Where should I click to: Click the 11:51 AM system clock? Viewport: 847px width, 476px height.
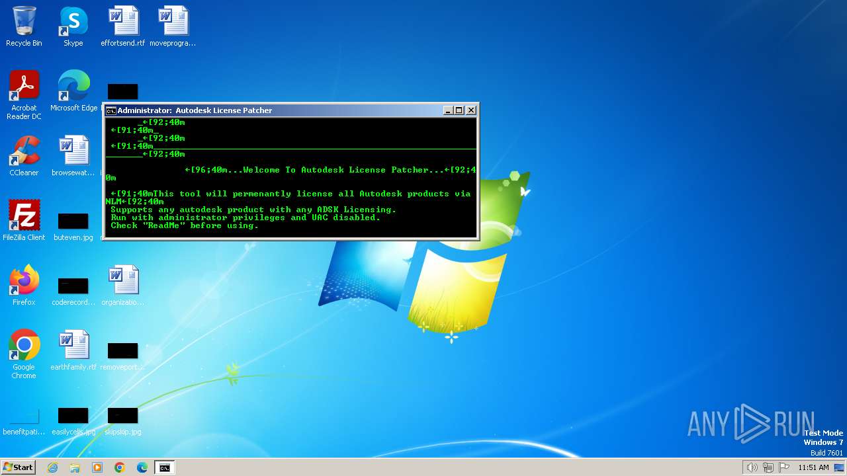click(x=813, y=467)
